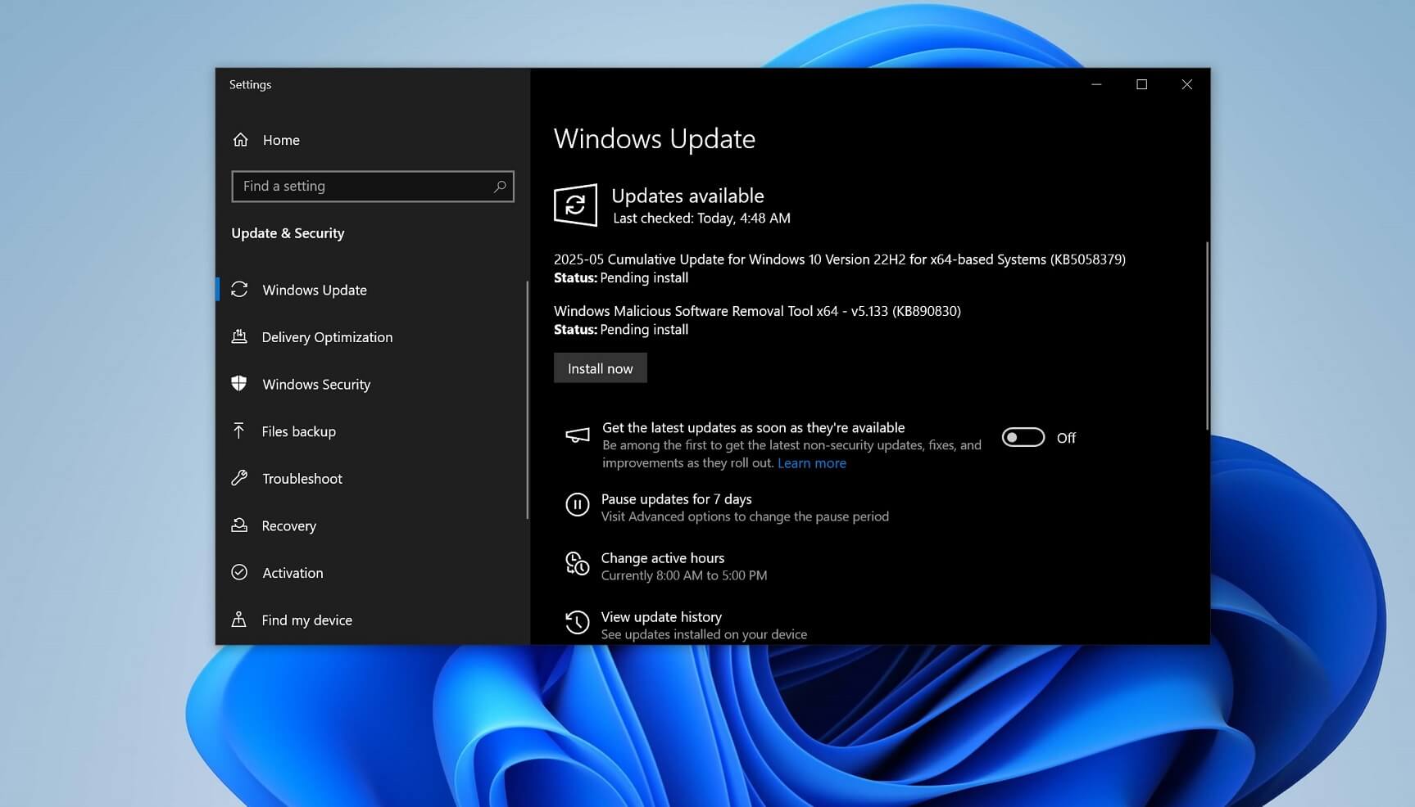Screen dimensions: 1415x807
Task: Click the Updates available refresh icon
Action: click(x=577, y=205)
